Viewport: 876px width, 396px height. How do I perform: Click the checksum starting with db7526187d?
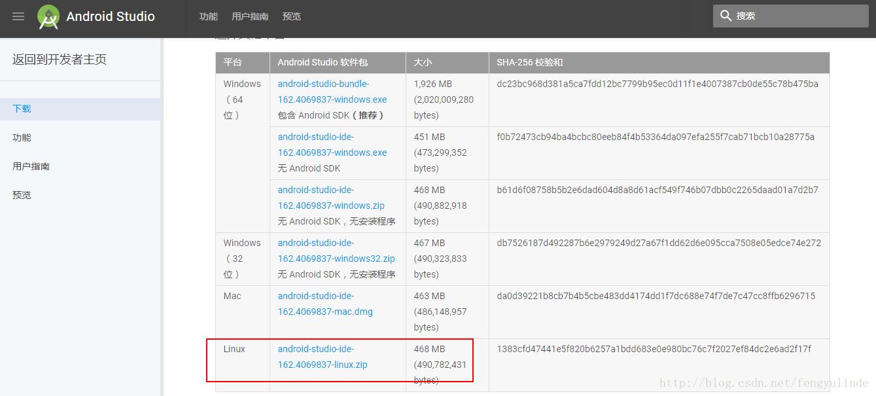[659, 243]
